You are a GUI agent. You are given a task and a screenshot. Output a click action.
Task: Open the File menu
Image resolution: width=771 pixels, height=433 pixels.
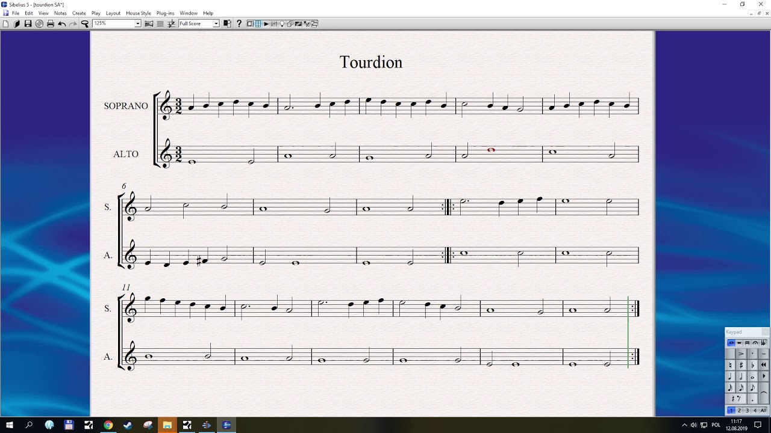point(16,13)
